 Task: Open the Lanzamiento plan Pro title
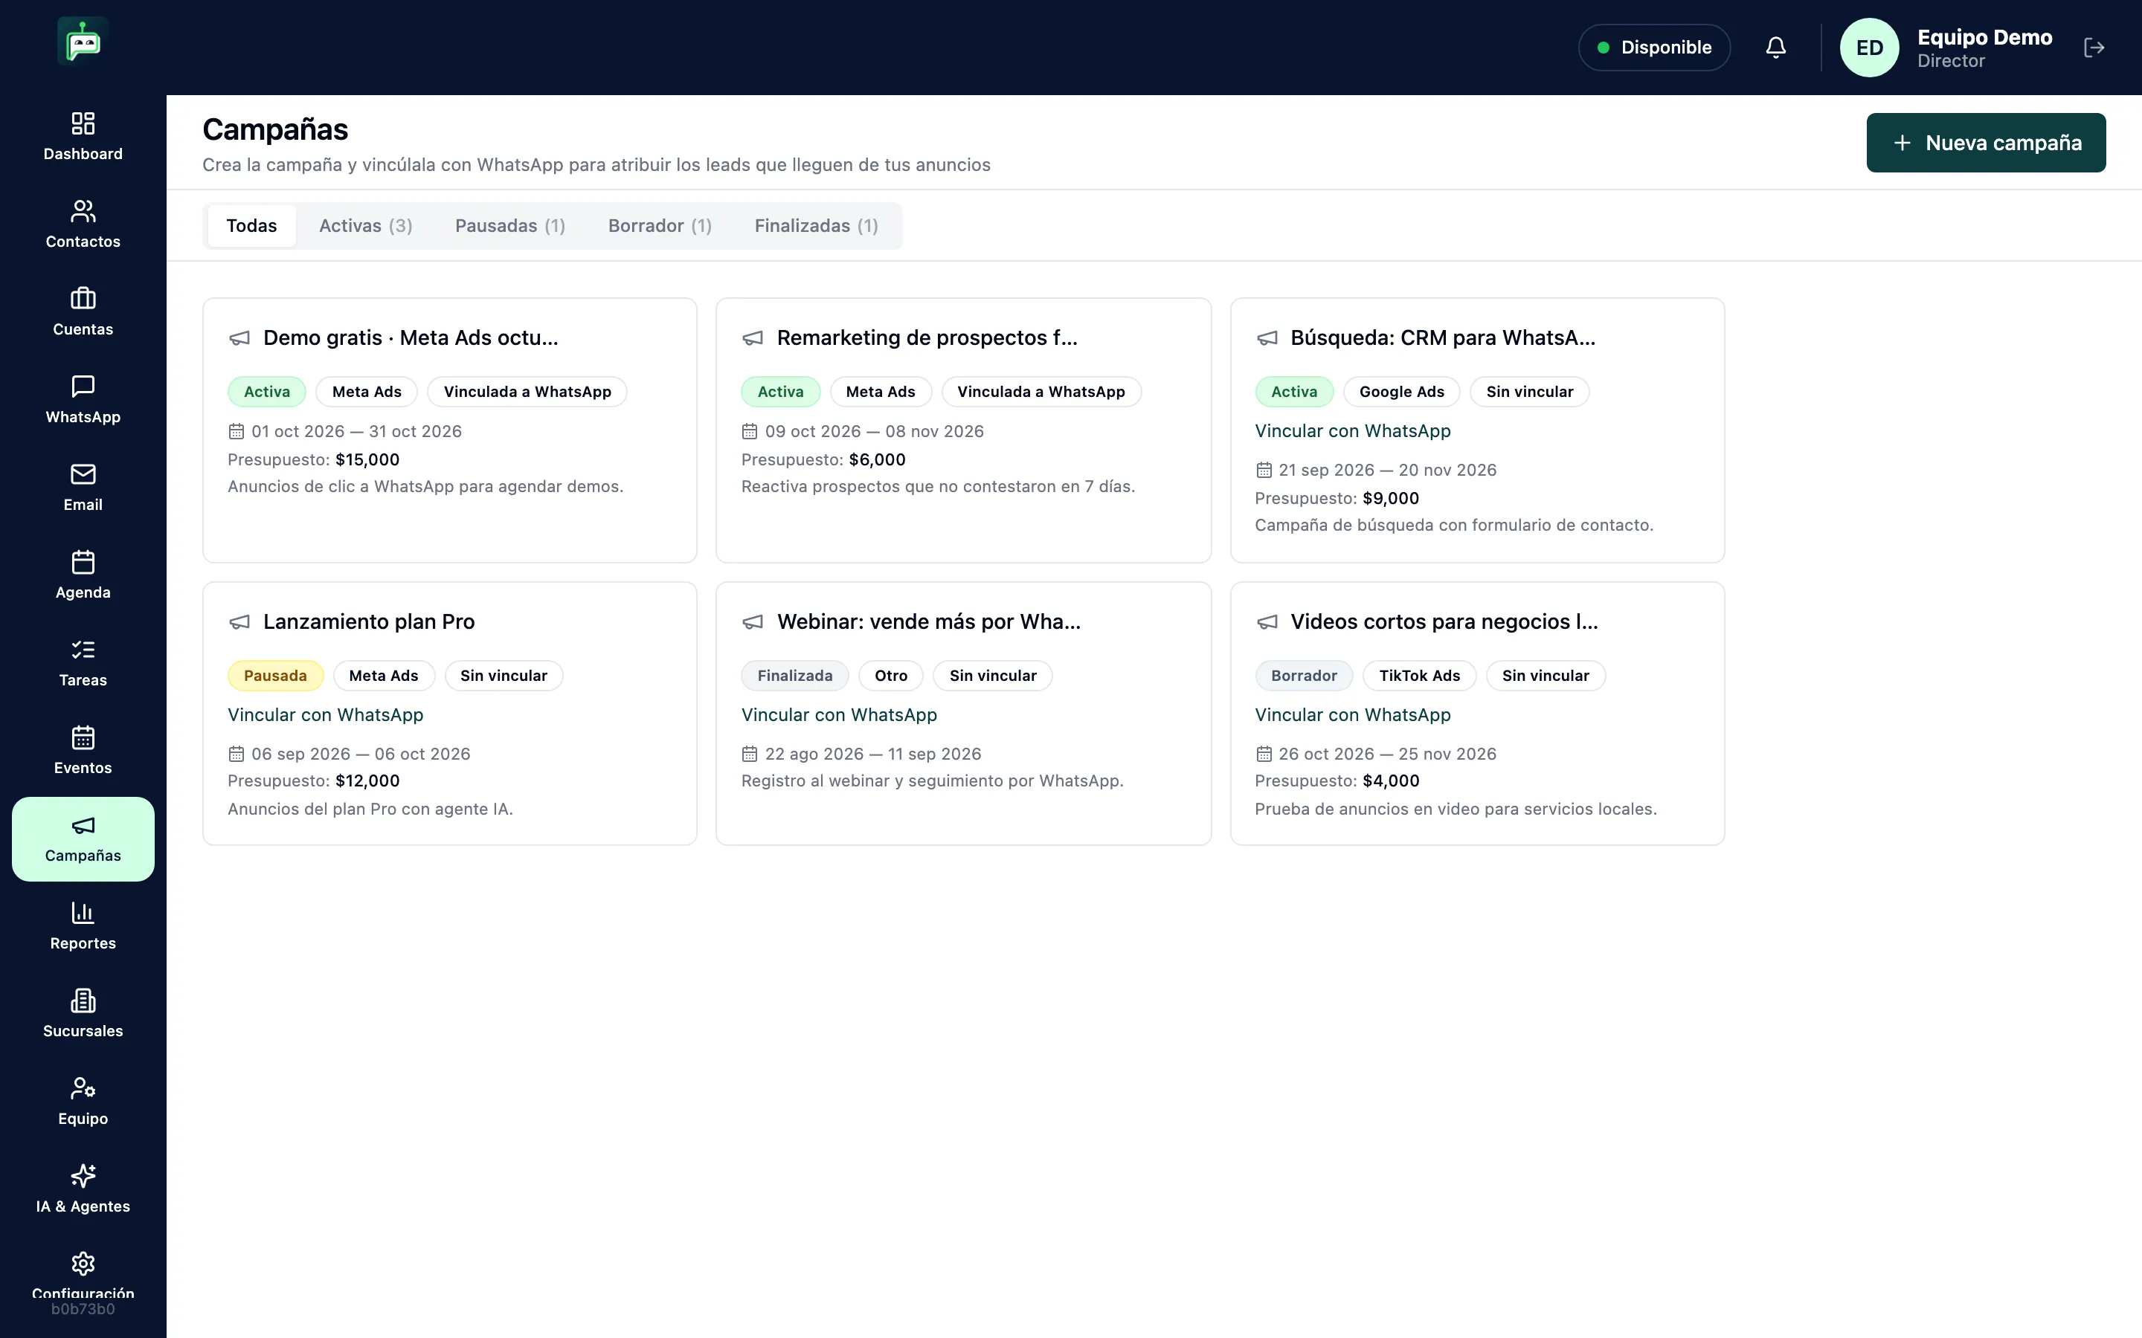[369, 622]
